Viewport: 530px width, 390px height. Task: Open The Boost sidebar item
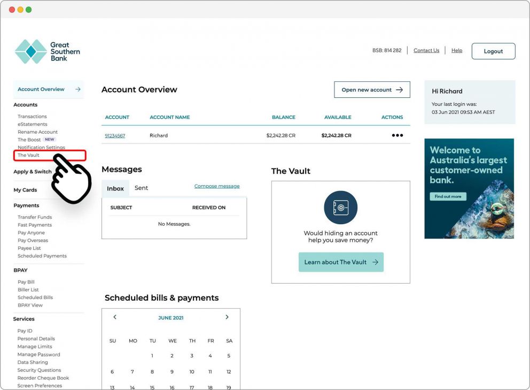tap(29, 140)
